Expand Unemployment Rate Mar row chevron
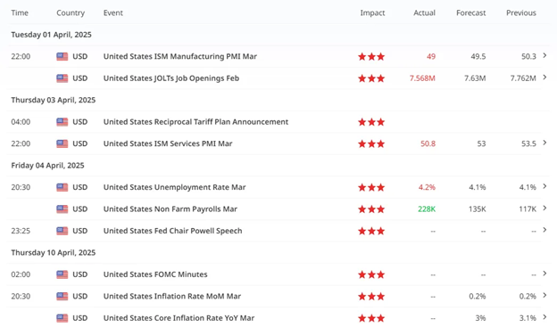557x327 pixels. pyautogui.click(x=545, y=186)
